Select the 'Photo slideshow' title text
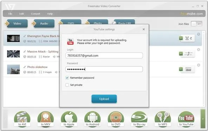Screen dimensions: 208x131 [x=37, y=67]
